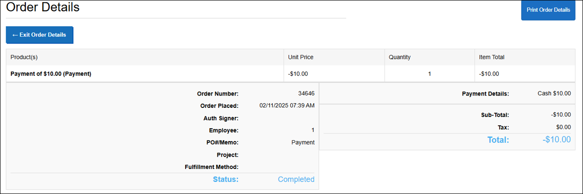Click the quantity value 1 in product row
583x194 pixels.
[x=430, y=74]
